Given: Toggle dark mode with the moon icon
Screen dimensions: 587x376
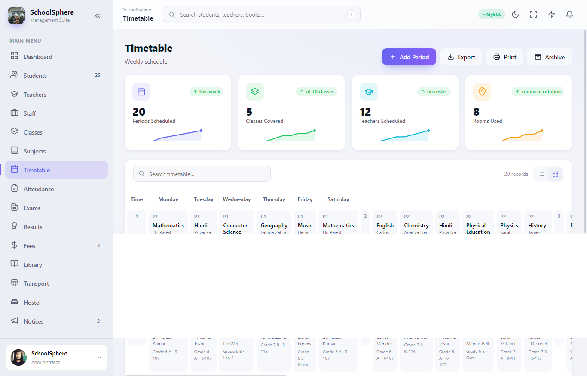Looking at the screenshot, I should pos(516,15).
